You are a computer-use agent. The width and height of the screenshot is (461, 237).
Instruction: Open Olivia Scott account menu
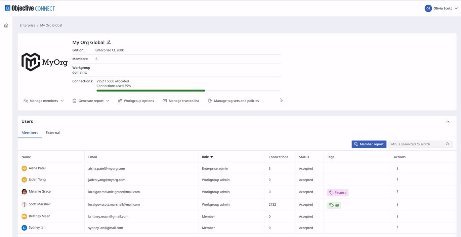pos(441,8)
